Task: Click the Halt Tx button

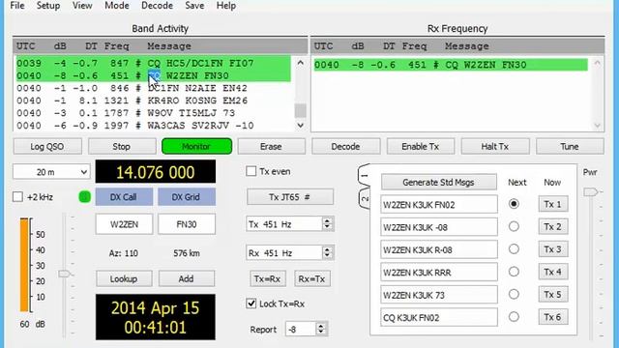Action: 494,146
